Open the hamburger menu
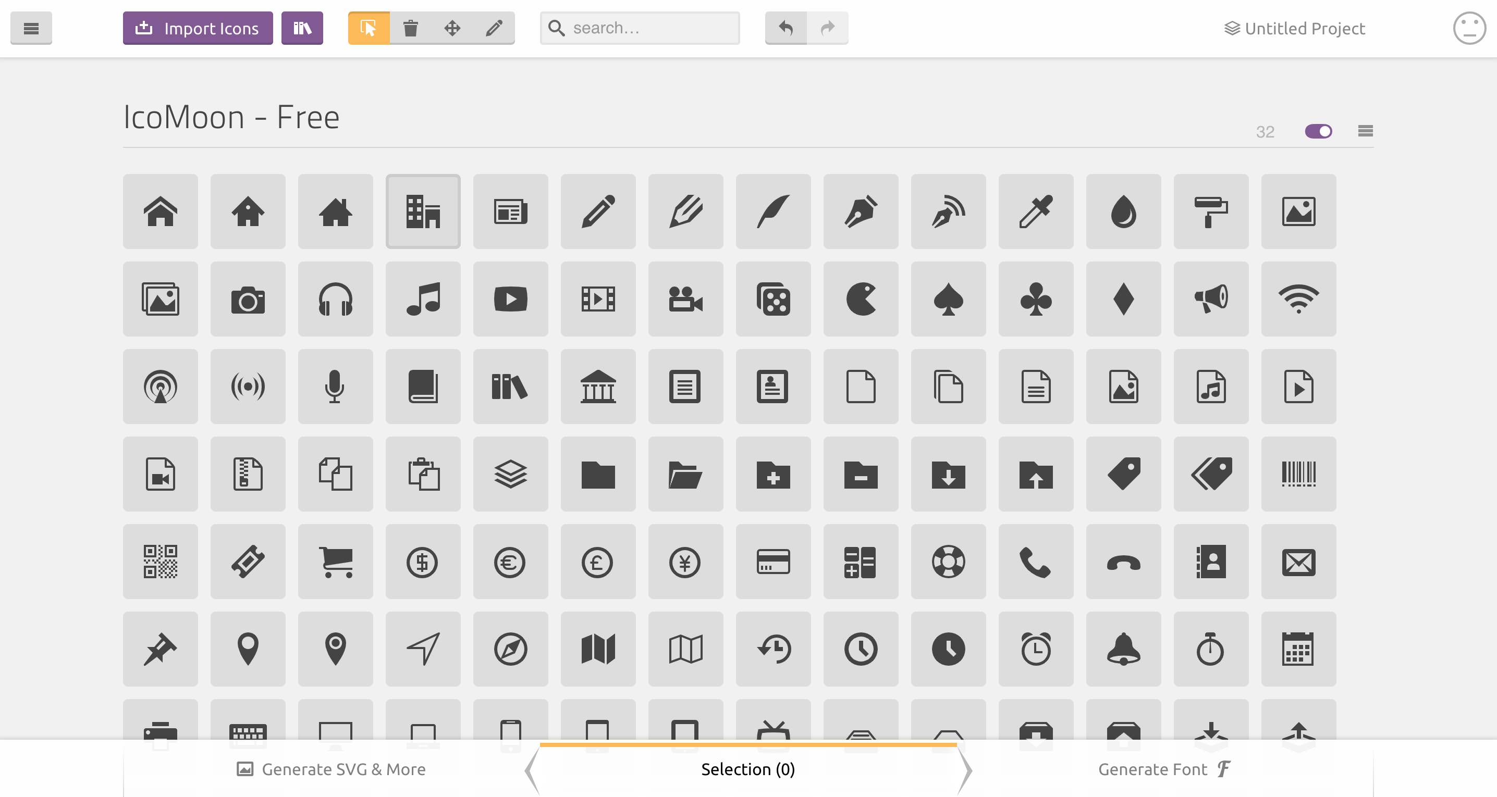Image resolution: width=1497 pixels, height=797 pixels. coord(31,27)
